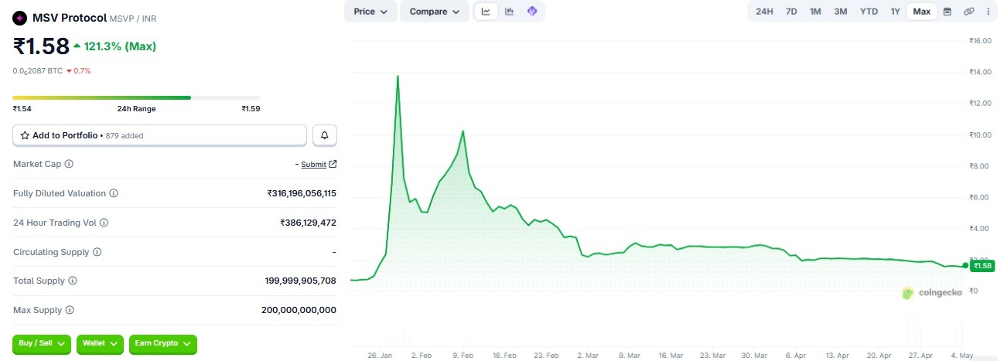Click the ₹14.00 price axis label
Viewport: 1000px width, 361px height.
tap(981, 72)
